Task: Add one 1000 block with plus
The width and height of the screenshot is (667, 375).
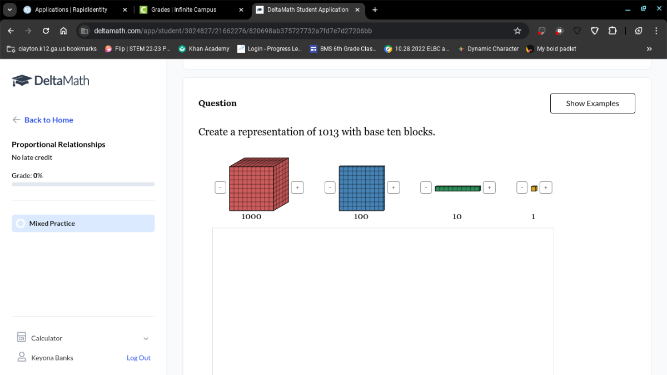Action: (297, 187)
